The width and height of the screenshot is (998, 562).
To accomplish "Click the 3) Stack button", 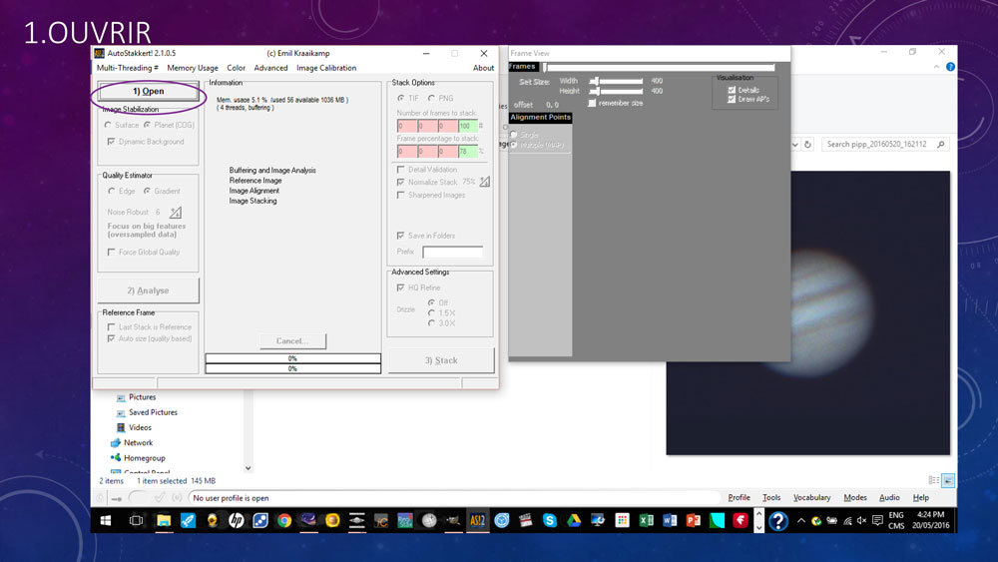I will point(441,360).
